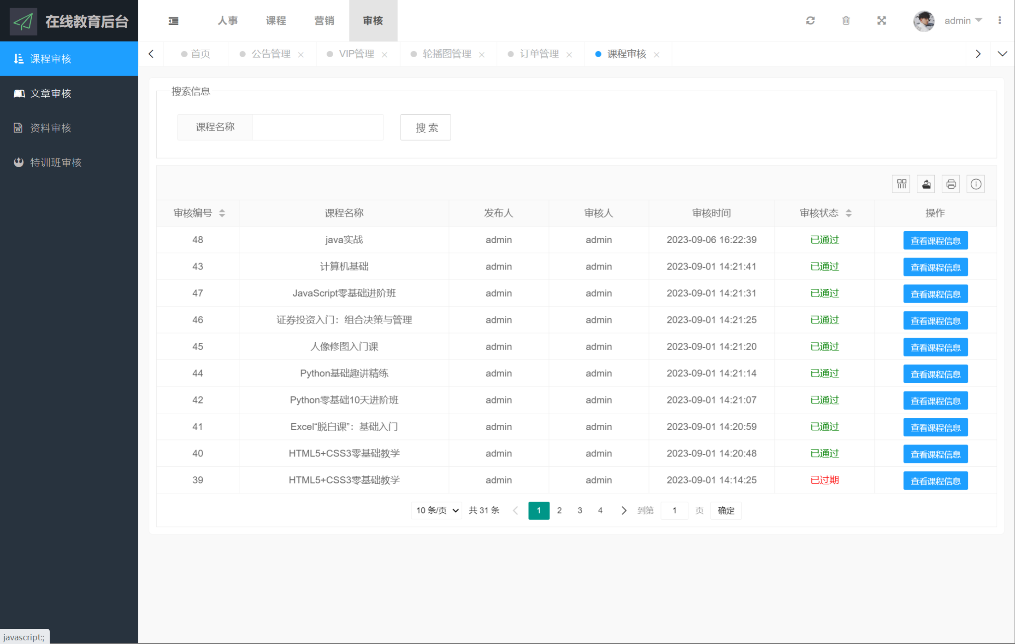This screenshot has width=1015, height=644.
Task: Expand the tab list down-chevron
Action: [x=1002, y=54]
